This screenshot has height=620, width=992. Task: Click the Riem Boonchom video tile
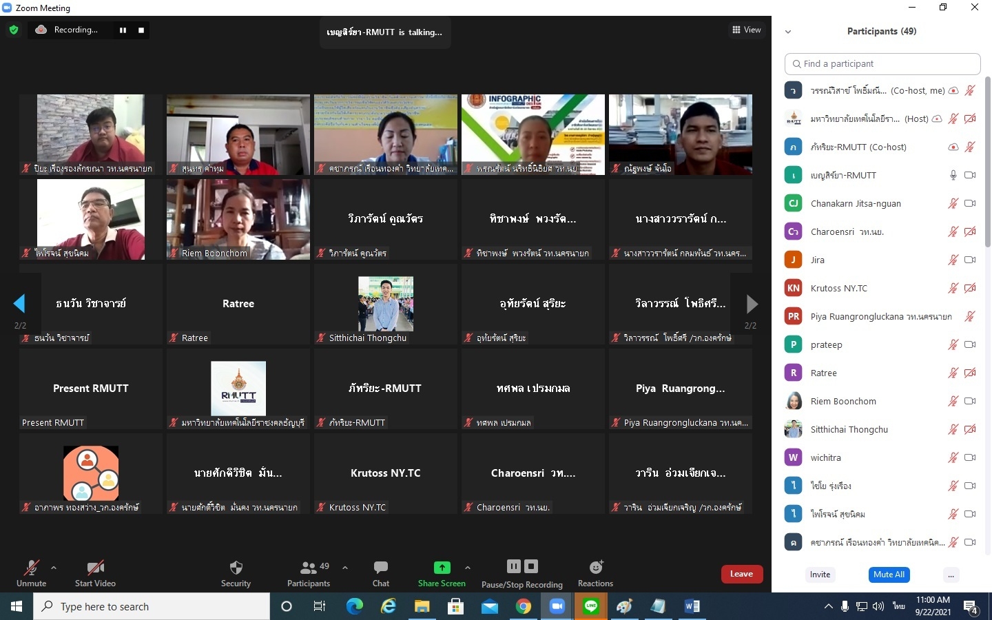pos(238,219)
